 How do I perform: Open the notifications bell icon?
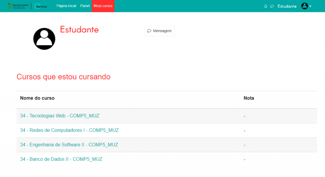266,6
